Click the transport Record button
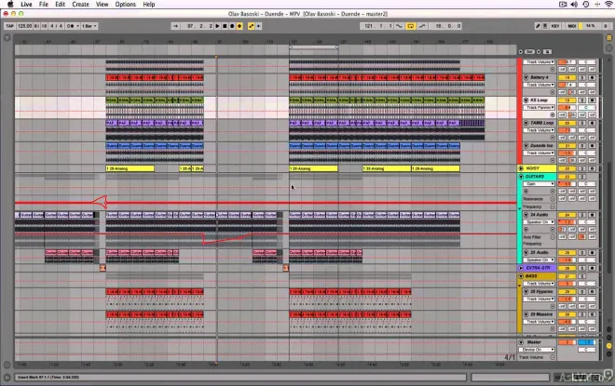 [232, 26]
